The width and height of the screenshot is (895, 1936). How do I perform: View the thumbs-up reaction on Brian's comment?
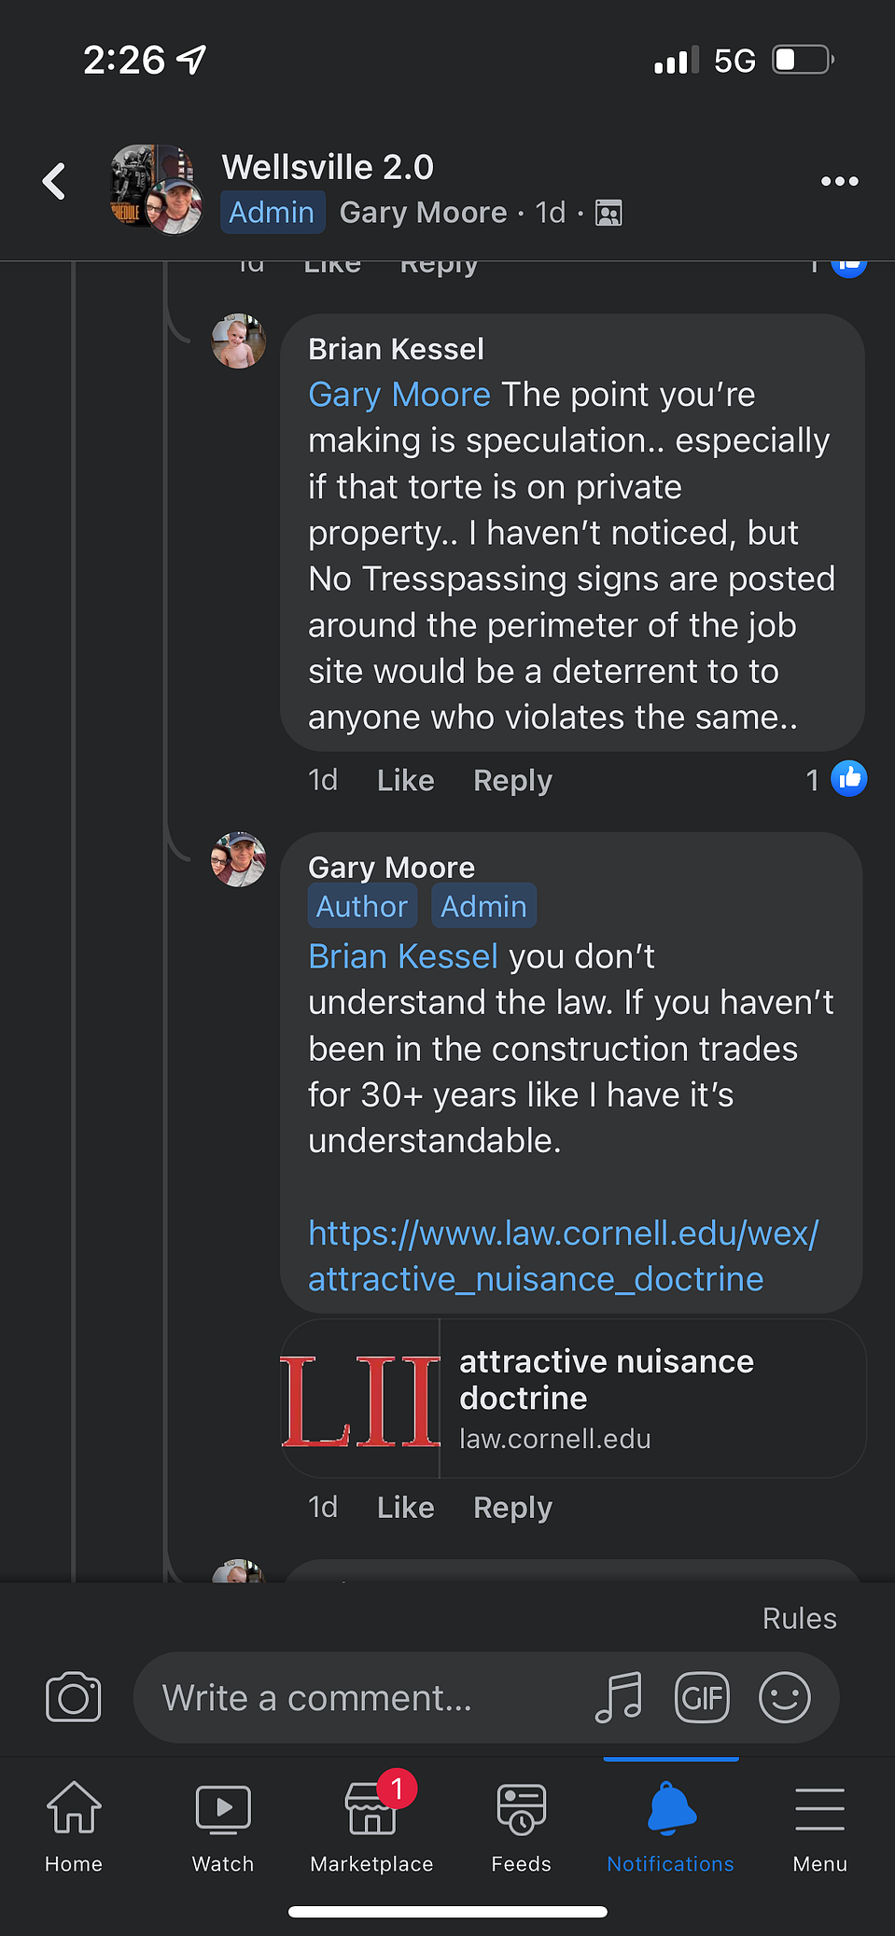pyautogui.click(x=848, y=779)
